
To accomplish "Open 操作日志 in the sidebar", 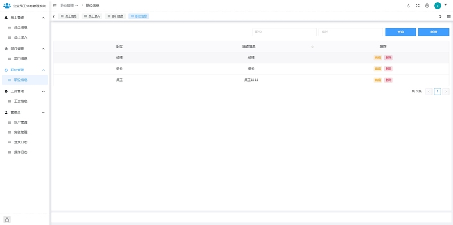I will click(25, 152).
